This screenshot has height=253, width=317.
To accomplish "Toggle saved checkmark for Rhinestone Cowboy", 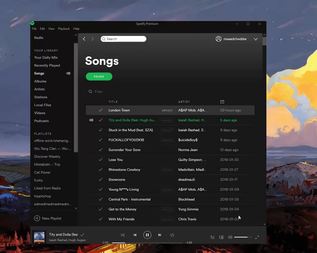I will (x=101, y=170).
